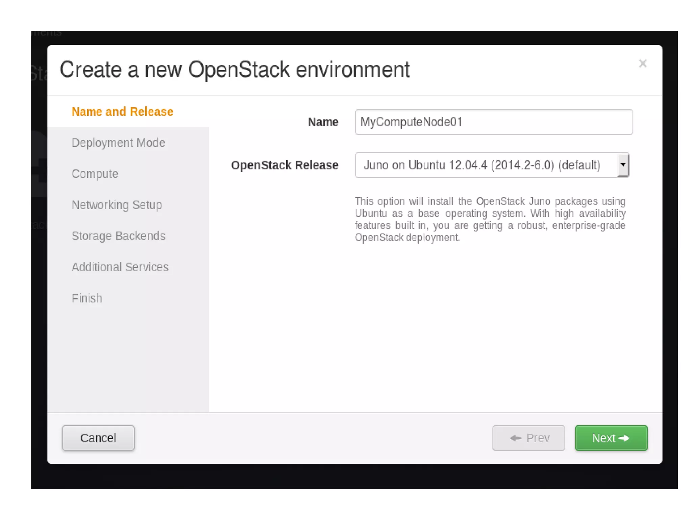Screen dimensions: 692x518
Task: Click the Create a new OpenStack environment title
Action: [234, 70]
